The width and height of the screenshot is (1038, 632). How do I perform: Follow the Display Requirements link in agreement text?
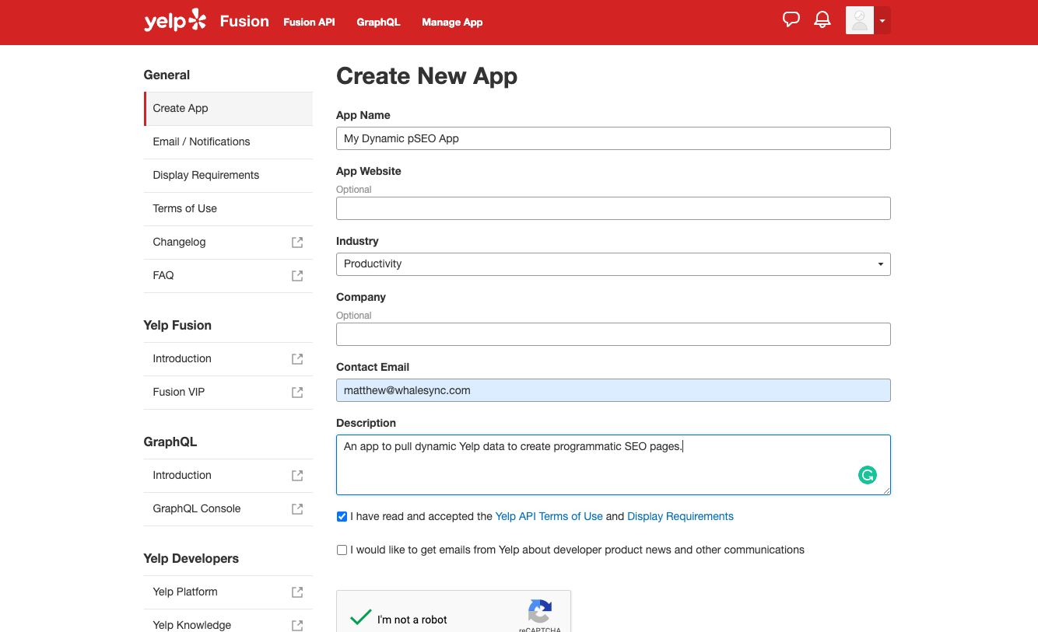click(680, 516)
